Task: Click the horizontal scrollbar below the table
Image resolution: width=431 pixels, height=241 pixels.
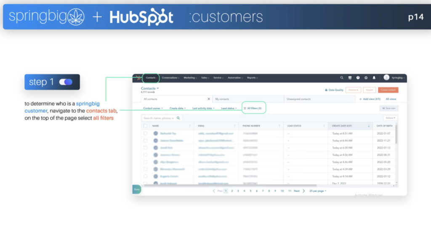Action: [x=230, y=185]
